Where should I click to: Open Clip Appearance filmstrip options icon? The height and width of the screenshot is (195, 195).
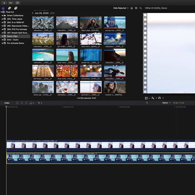(x=136, y=8)
